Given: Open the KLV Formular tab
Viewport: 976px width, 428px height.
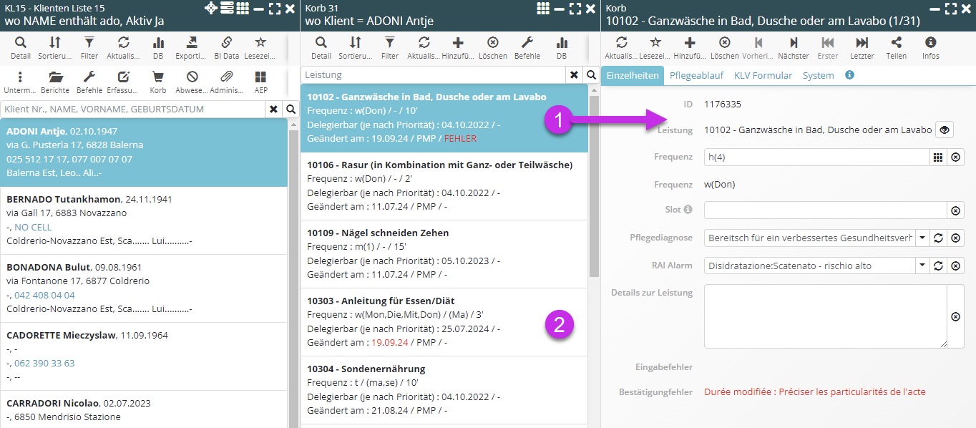Looking at the screenshot, I should pos(763,75).
